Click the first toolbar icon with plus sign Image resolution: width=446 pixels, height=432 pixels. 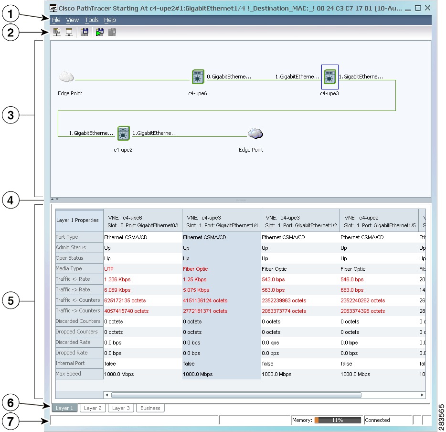pyautogui.click(x=57, y=32)
